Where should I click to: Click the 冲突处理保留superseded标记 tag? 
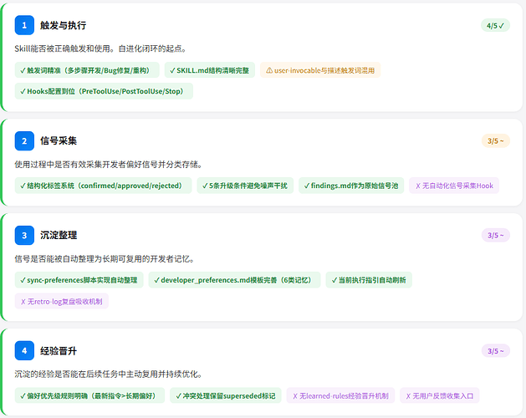pos(226,395)
